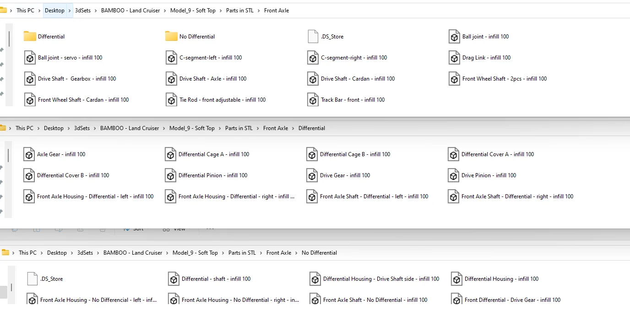The width and height of the screenshot is (630, 311).
Task: Go to Front Axle in the No Differential window's path
Action: tap(278, 253)
